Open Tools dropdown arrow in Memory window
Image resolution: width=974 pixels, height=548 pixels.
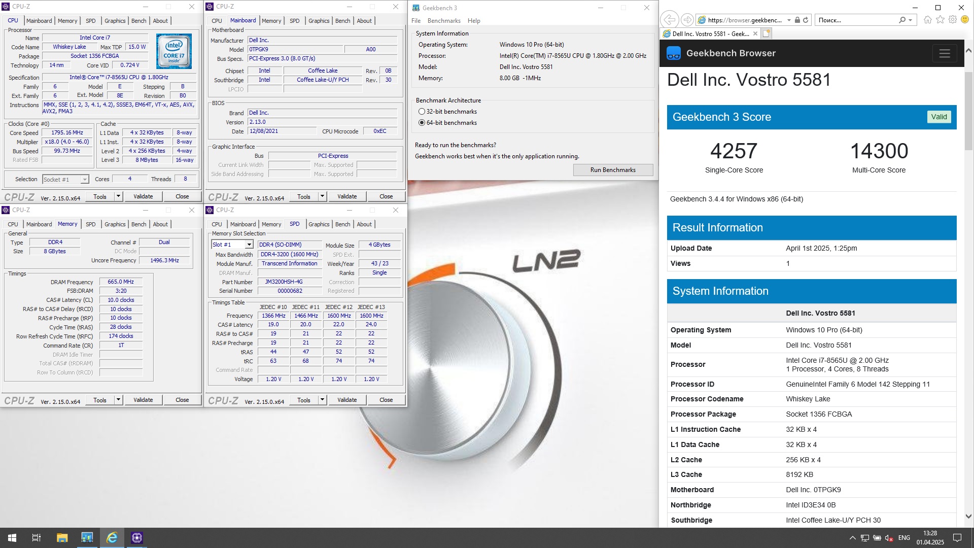click(118, 400)
